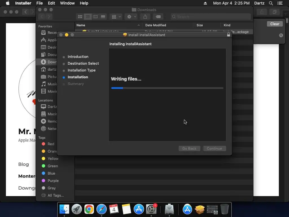Switch Finder to column view

coord(95,17)
